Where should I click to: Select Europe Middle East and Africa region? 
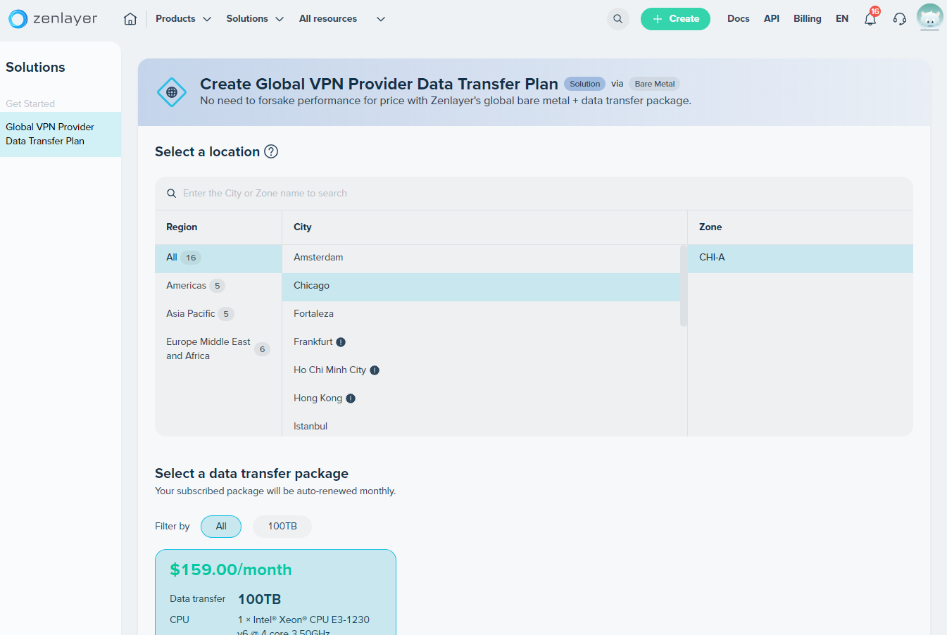(x=218, y=349)
